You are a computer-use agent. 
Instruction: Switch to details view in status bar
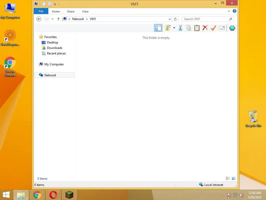[x=228, y=178]
